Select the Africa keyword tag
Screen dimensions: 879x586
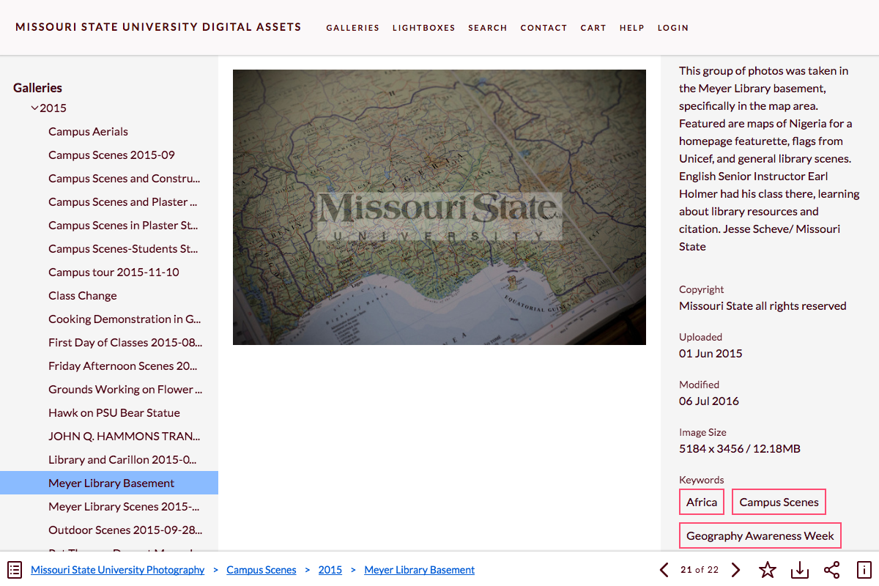click(x=702, y=502)
